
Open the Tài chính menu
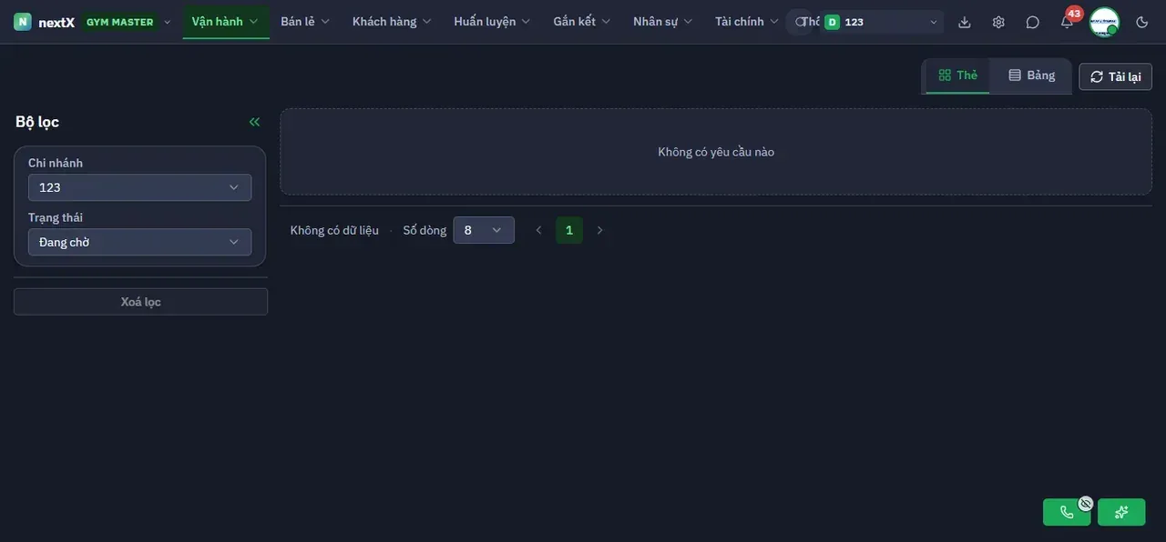747,22
